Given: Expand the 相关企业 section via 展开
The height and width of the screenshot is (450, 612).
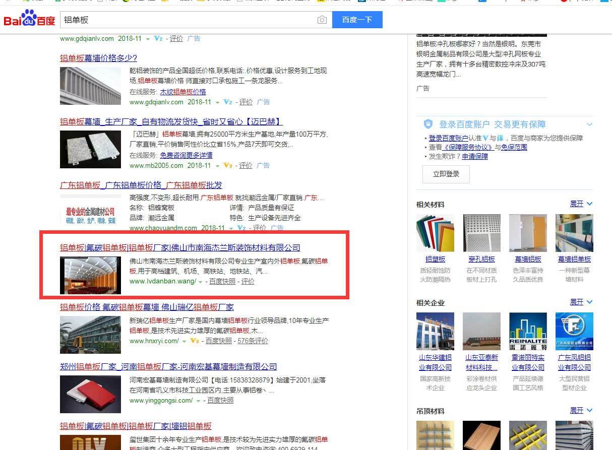Looking at the screenshot, I should tap(581, 302).
